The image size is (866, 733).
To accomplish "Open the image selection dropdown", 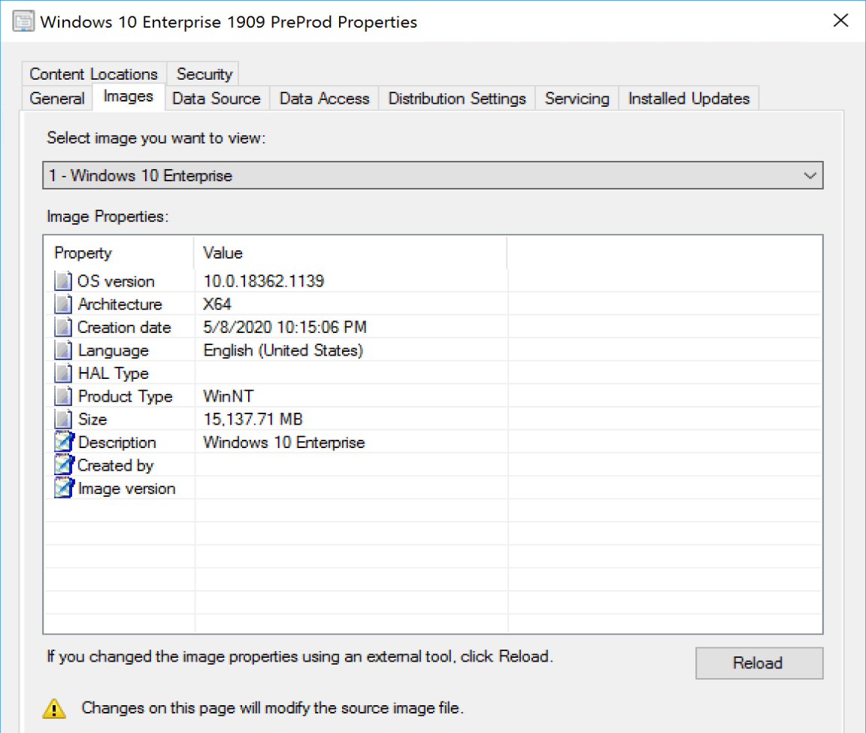I will (x=809, y=176).
